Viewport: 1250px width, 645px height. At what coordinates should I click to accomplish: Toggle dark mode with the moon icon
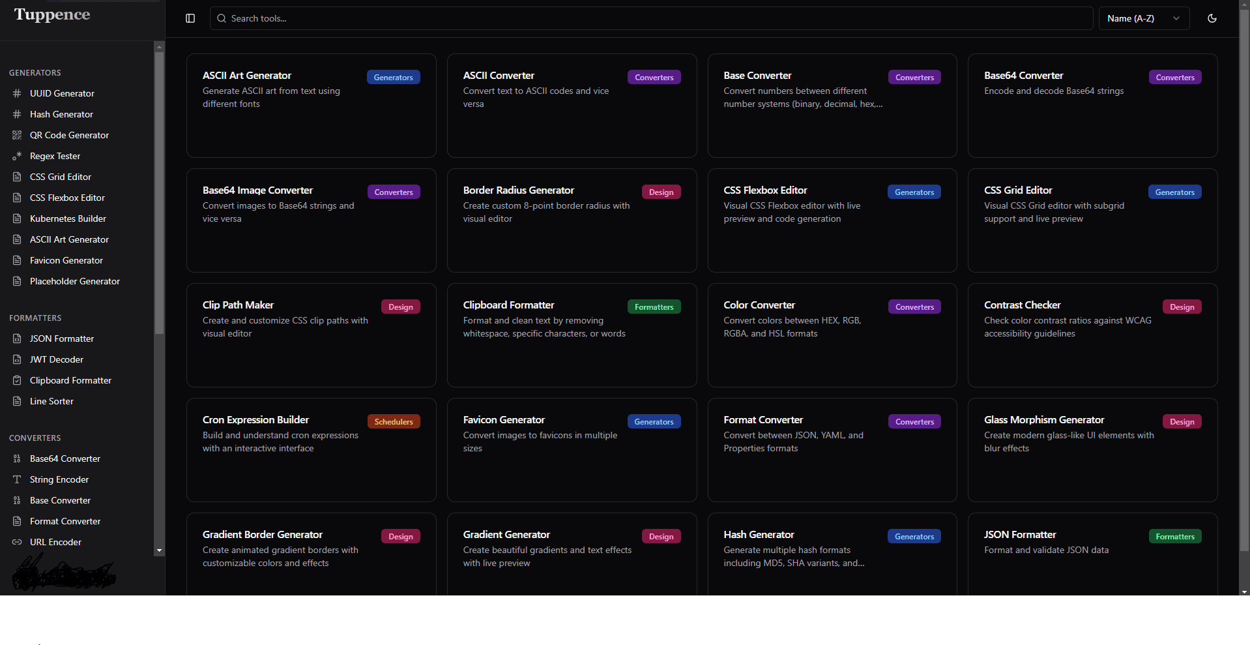pos(1212,18)
